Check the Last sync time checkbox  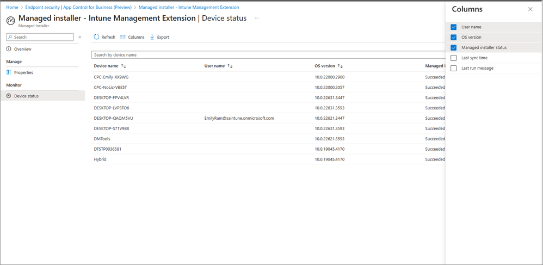tap(454, 58)
